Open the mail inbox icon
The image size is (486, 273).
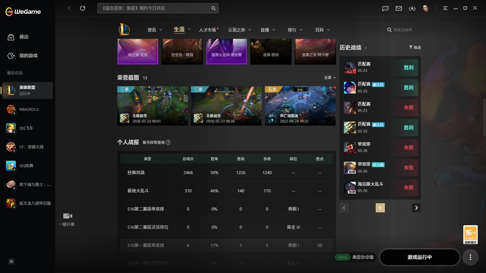(399, 8)
